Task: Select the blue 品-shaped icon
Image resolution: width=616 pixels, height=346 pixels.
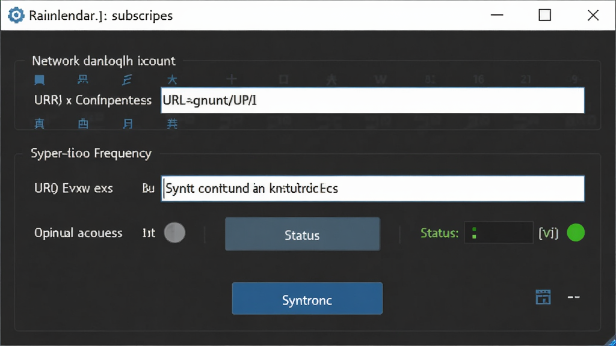Action: [x=83, y=80]
